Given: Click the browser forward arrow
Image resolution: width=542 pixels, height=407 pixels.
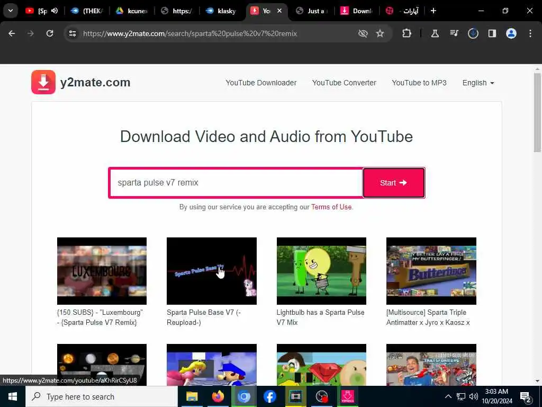Looking at the screenshot, I should pyautogui.click(x=30, y=33).
